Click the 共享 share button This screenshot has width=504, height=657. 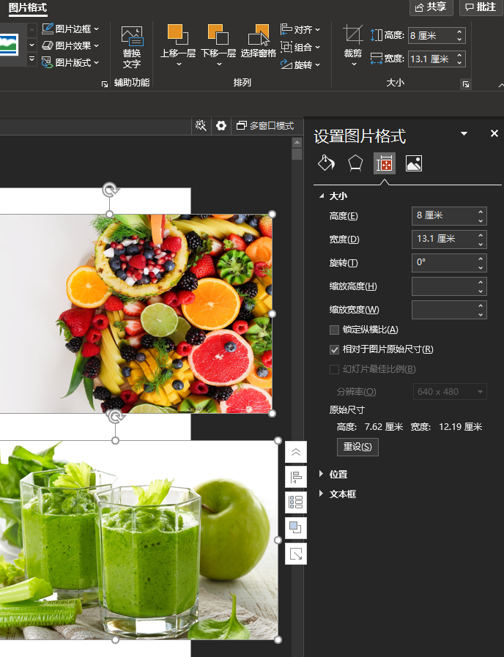click(x=431, y=7)
